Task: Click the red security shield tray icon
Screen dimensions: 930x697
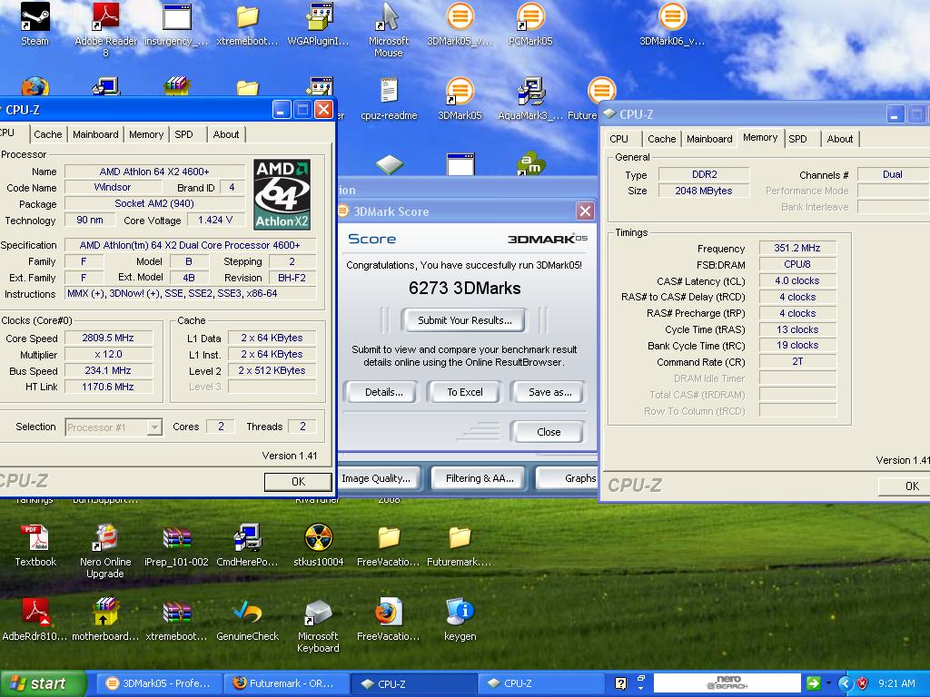Action: pos(863,683)
